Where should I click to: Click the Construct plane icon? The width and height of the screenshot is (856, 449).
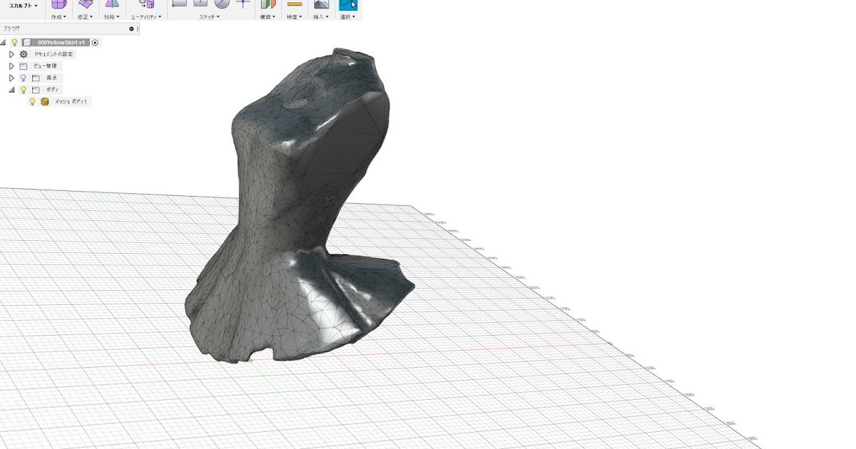click(x=268, y=4)
